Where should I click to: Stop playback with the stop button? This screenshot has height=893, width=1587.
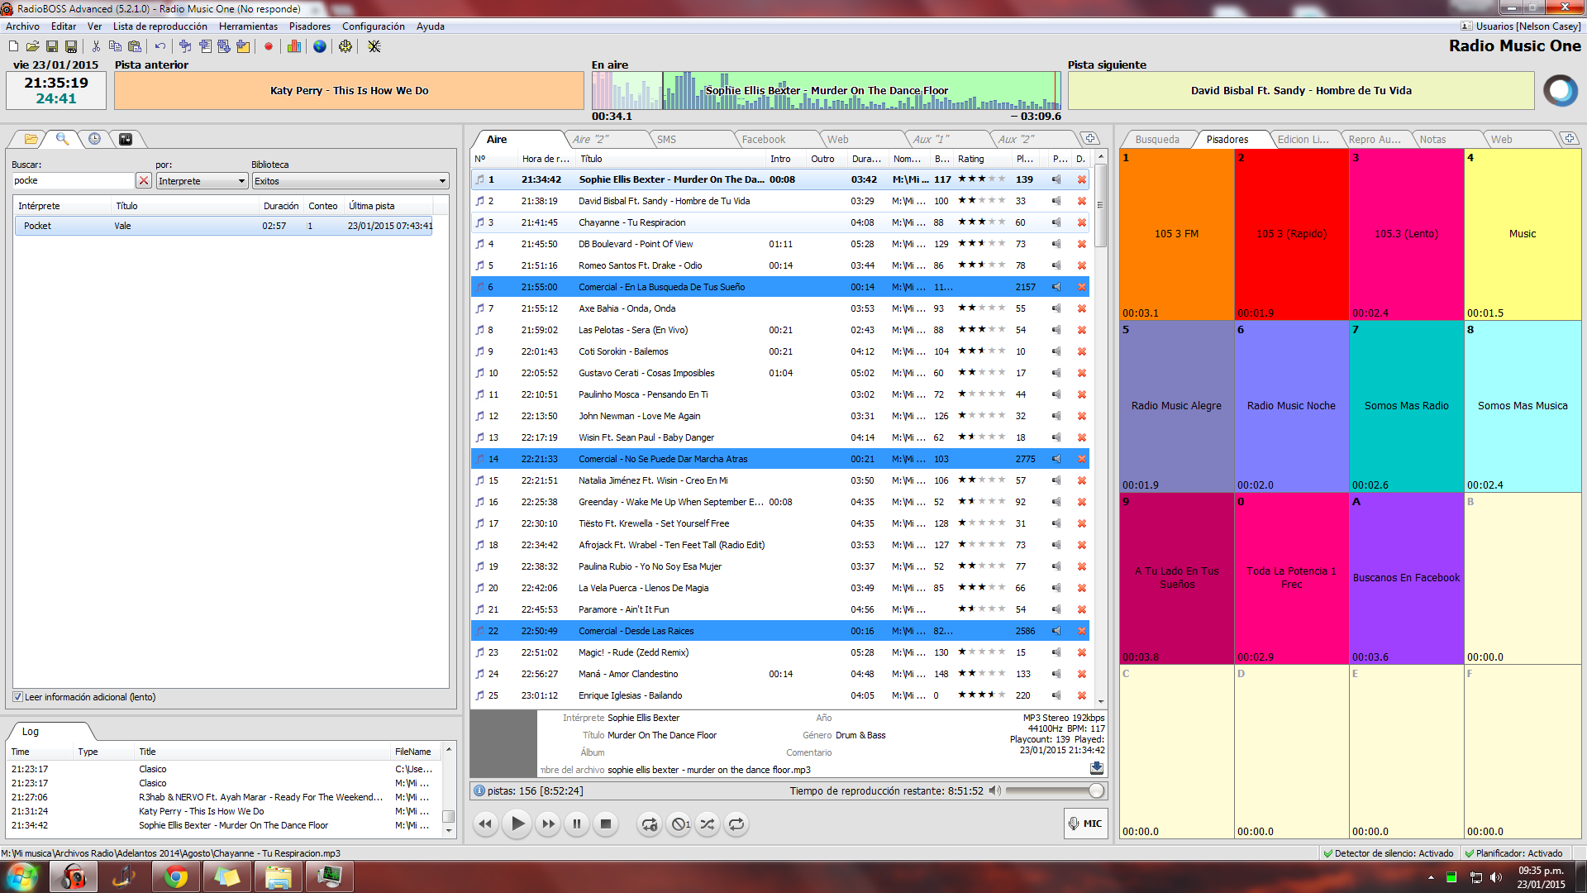606,824
